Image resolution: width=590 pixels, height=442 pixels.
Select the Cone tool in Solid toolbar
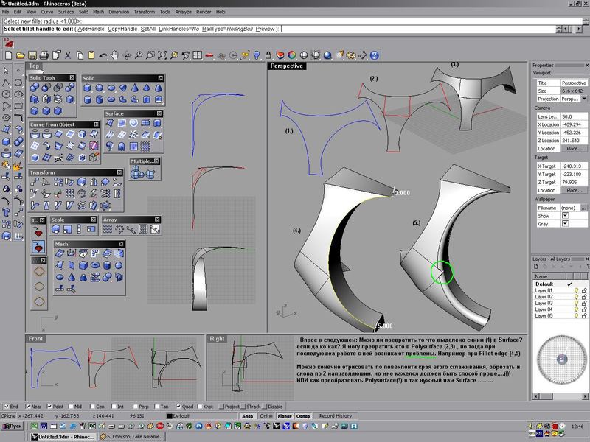point(135,88)
